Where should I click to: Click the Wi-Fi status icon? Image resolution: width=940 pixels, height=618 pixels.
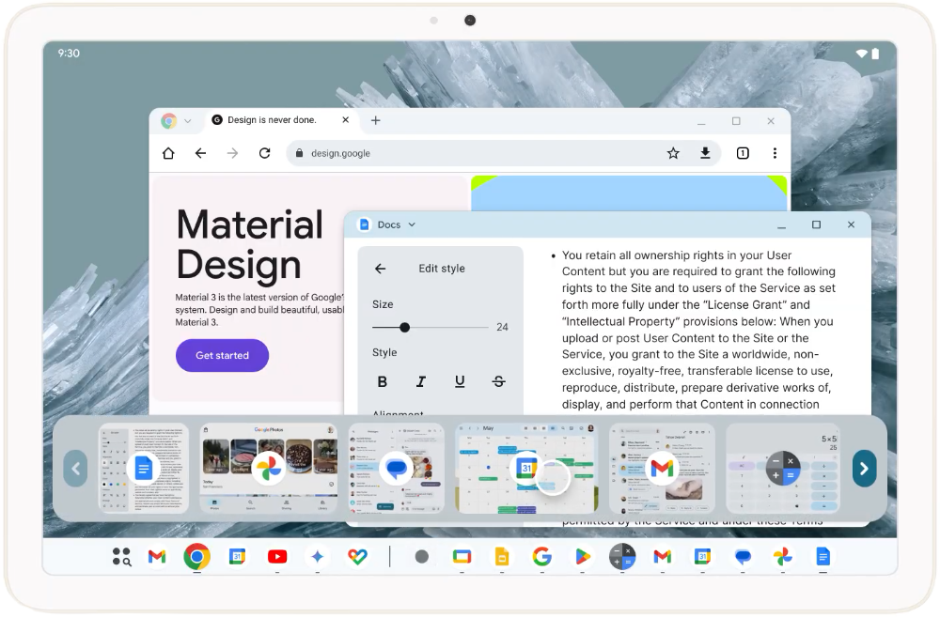click(x=861, y=54)
